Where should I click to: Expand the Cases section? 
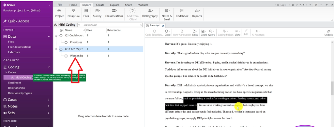coord(49,100)
